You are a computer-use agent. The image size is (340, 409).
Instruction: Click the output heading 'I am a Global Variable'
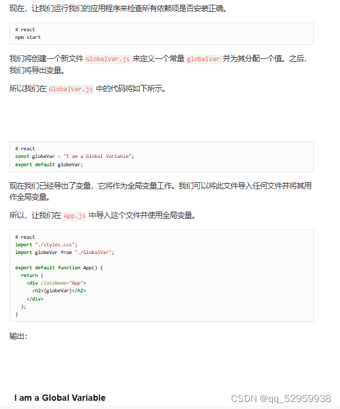(60, 398)
